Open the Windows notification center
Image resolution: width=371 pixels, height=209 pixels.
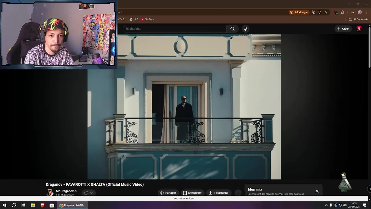tap(365, 205)
